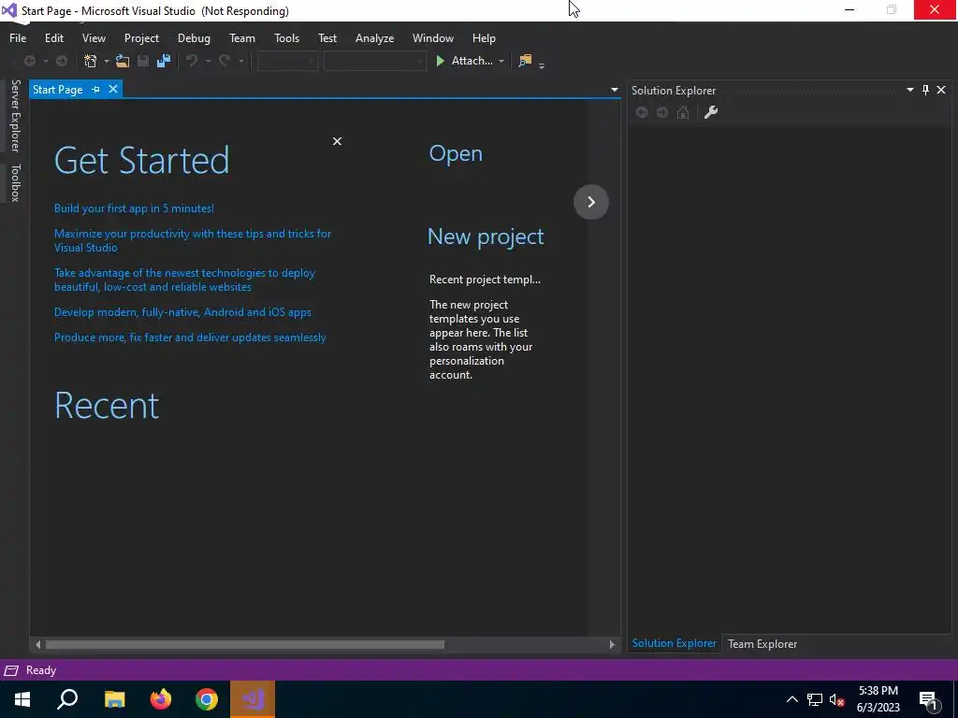
Task: Click the Navigate Forward toolbar icon
Action: pyautogui.click(x=62, y=61)
